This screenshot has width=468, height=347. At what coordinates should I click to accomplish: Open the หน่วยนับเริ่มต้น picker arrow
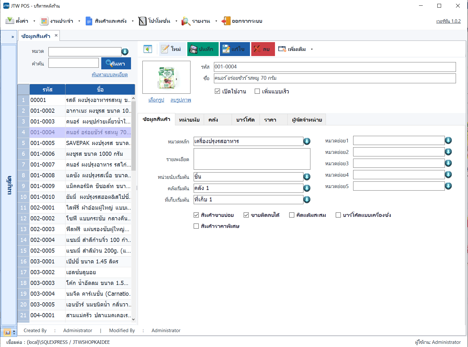307,177
